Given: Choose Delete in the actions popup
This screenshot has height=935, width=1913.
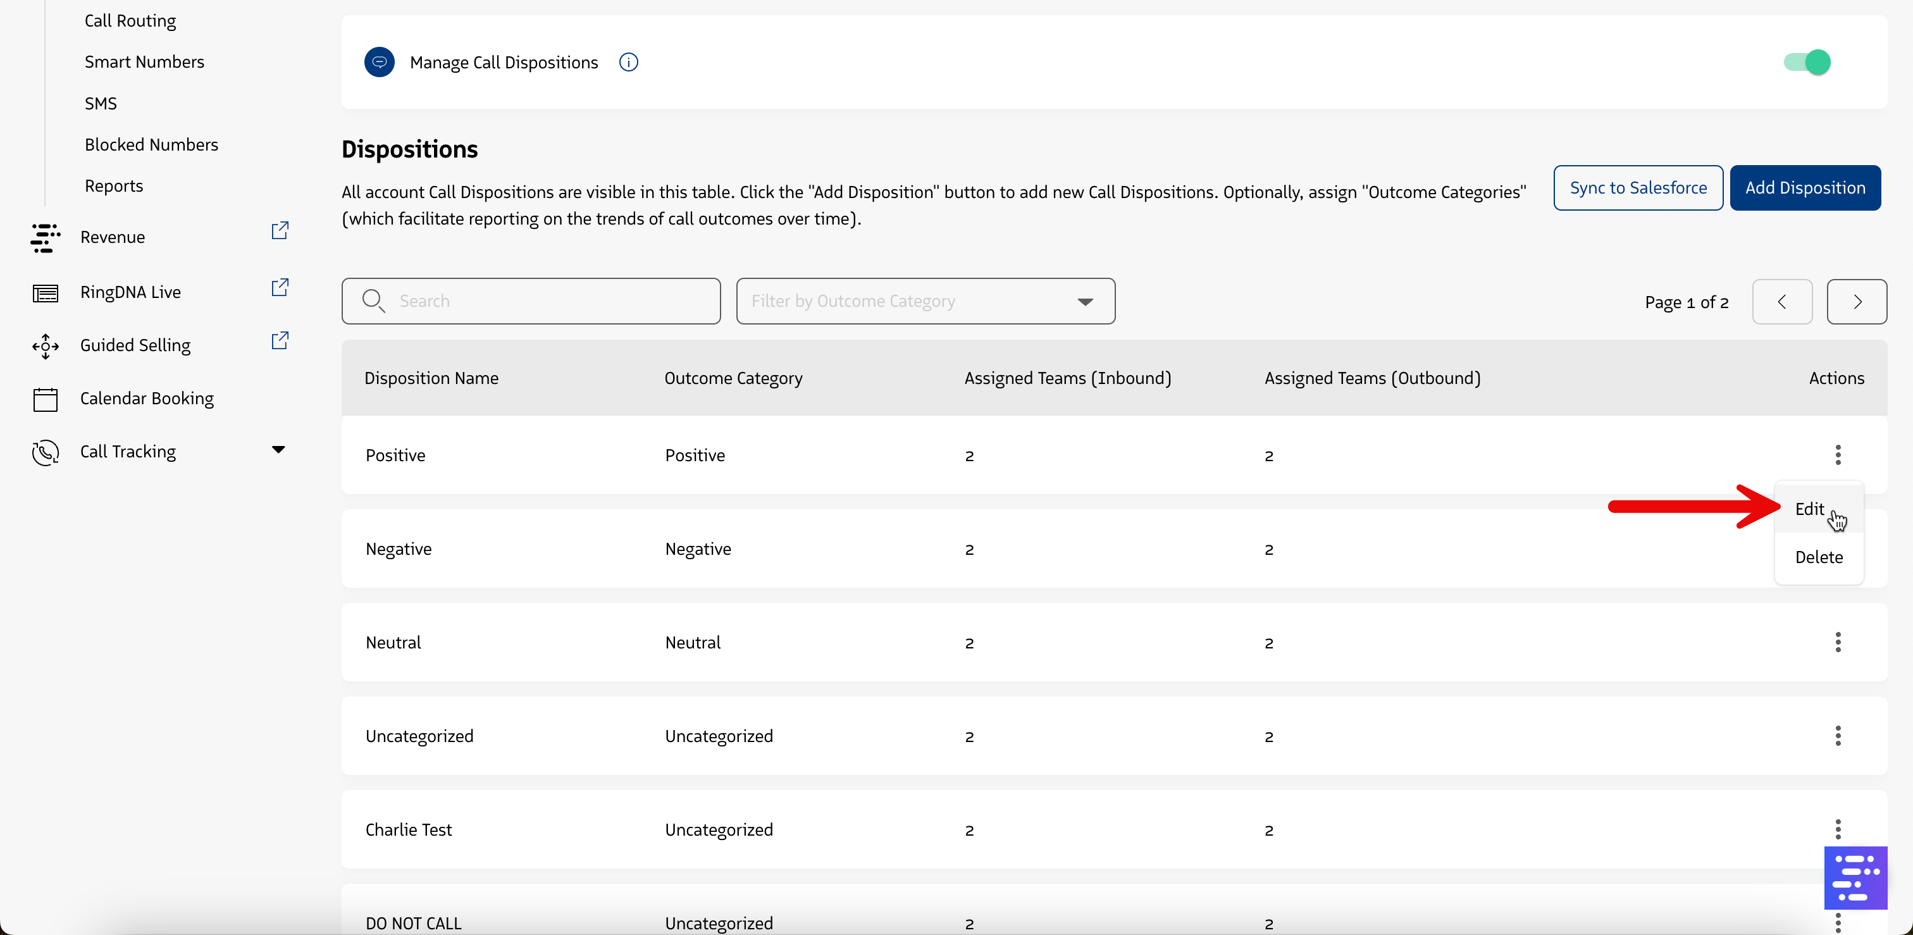Looking at the screenshot, I should pyautogui.click(x=1818, y=557).
